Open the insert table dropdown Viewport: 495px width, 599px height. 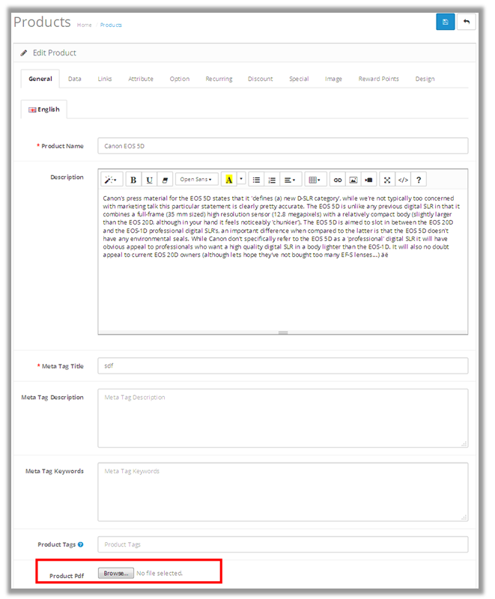coord(315,180)
